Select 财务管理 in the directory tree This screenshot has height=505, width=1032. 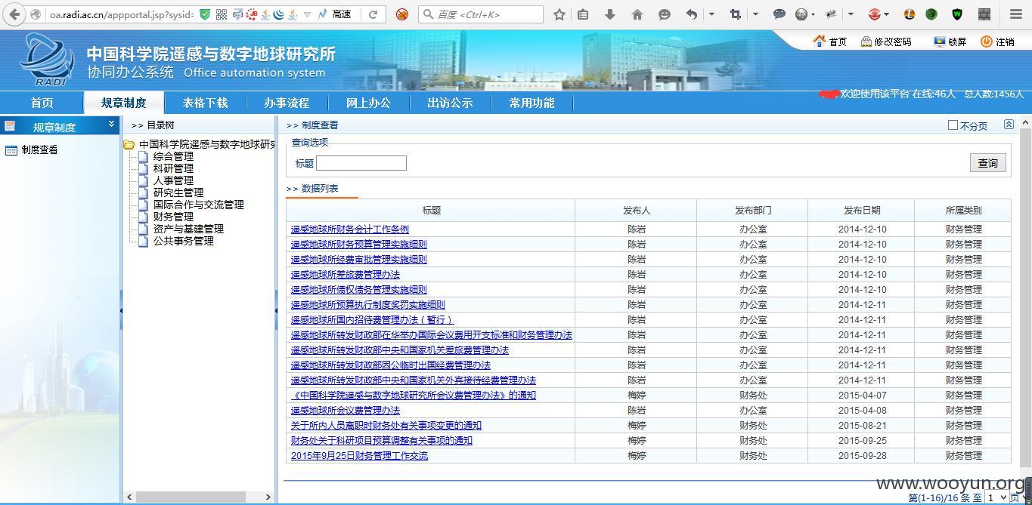coord(173,217)
